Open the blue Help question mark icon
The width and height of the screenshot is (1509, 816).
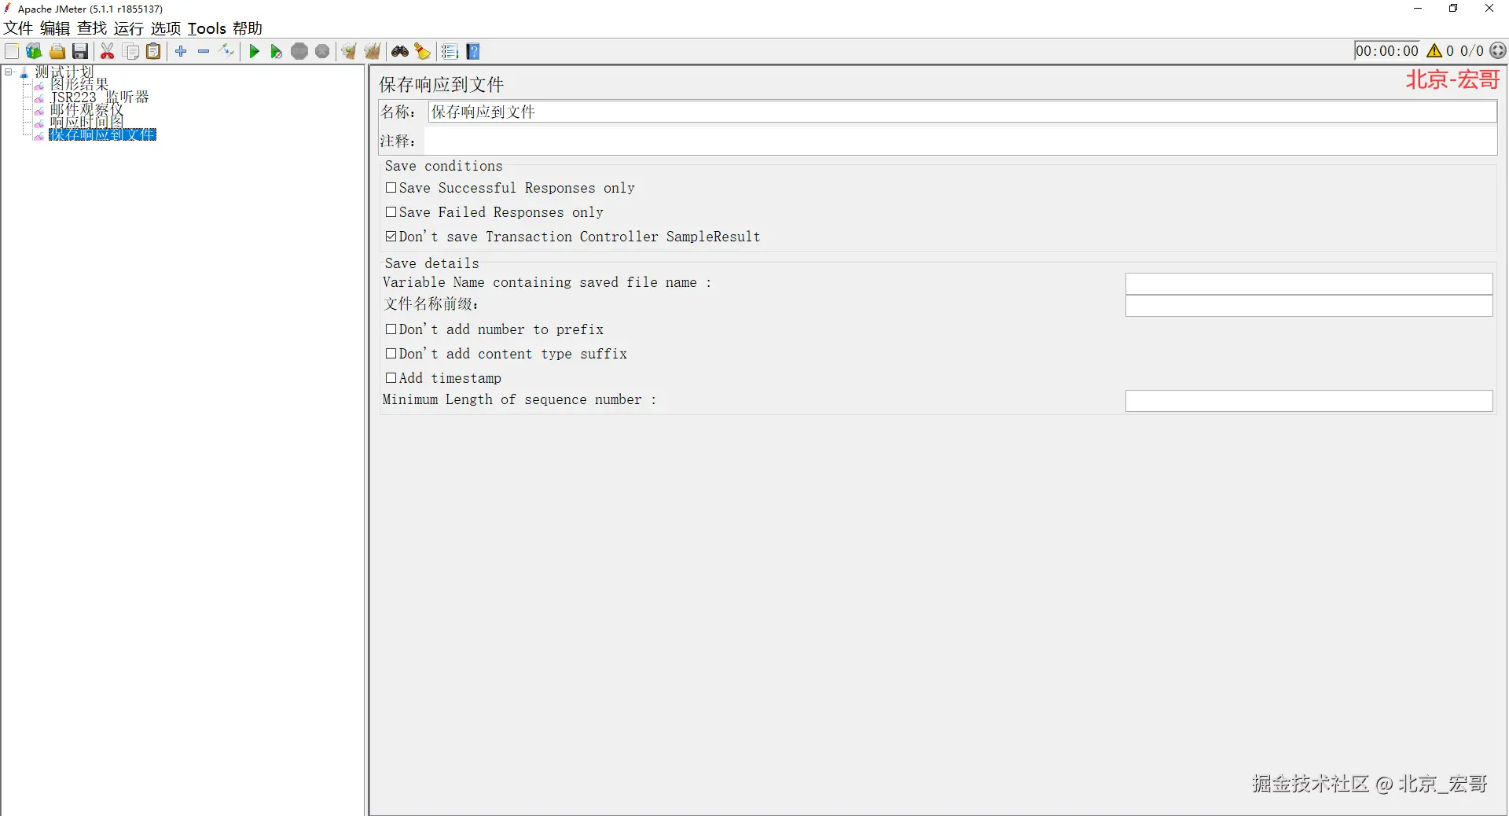click(x=473, y=52)
